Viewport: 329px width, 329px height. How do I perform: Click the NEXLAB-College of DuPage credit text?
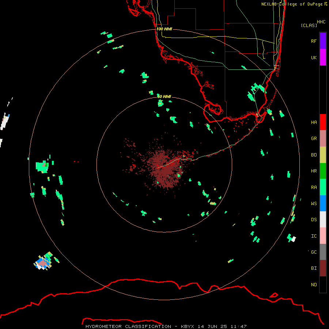(x=292, y=4)
